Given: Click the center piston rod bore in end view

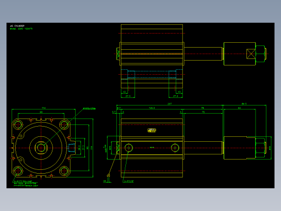Looking at the screenshot, I should (x=41, y=148).
